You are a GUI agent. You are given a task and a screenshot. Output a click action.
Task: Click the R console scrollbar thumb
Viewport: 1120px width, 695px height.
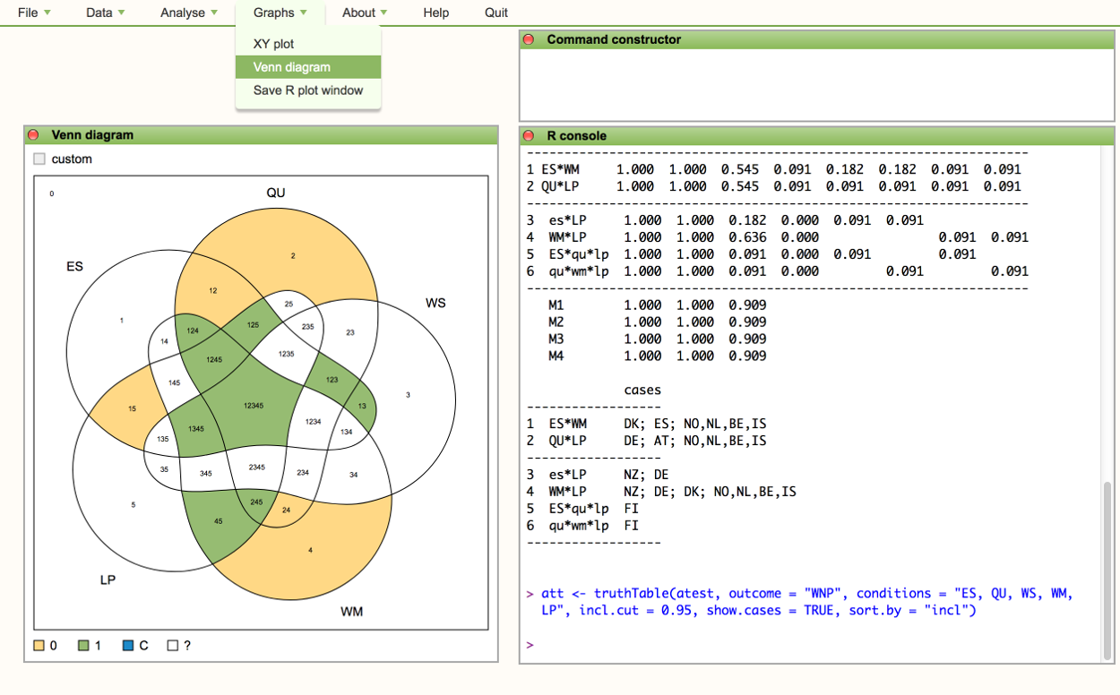pyautogui.click(x=1109, y=571)
